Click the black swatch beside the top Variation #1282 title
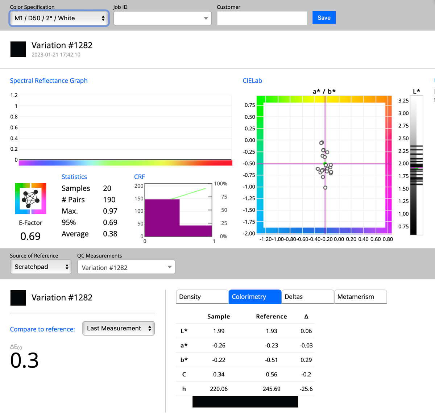The image size is (435, 413). point(18,49)
